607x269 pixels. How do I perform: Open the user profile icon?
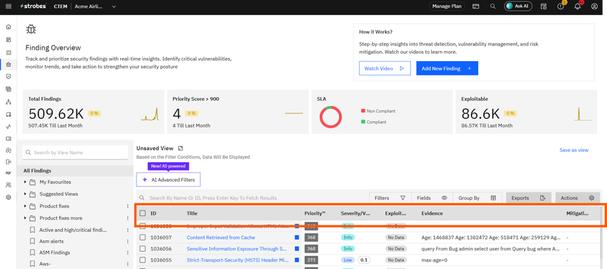(595, 6)
